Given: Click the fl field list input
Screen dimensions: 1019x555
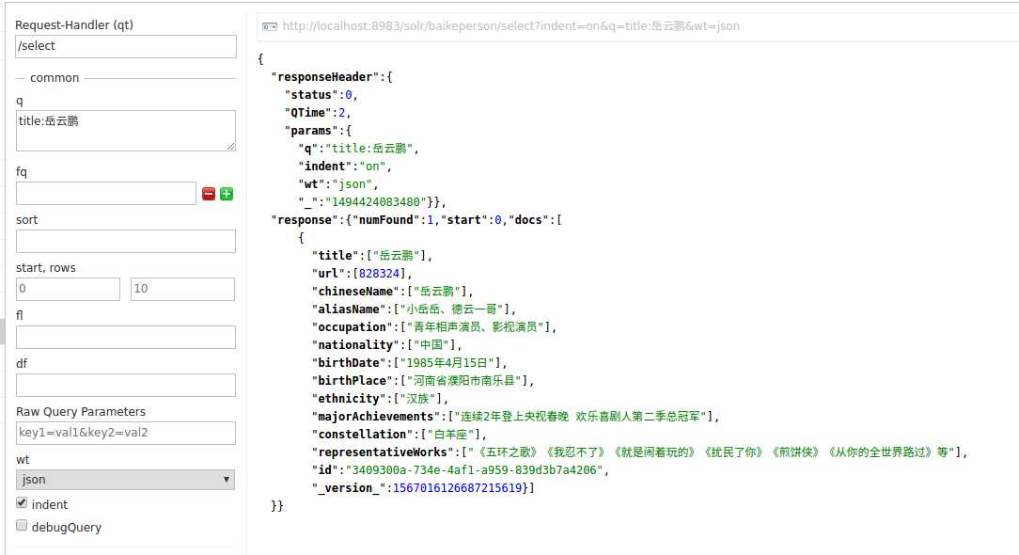Looking at the screenshot, I should (126, 337).
